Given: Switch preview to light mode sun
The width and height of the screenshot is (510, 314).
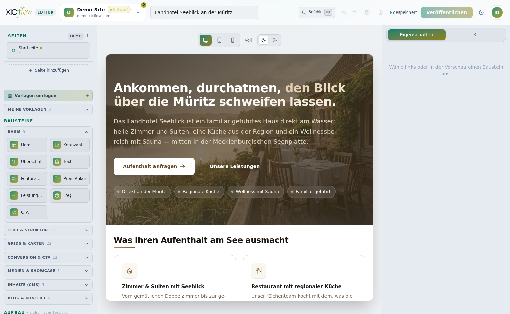Looking at the screenshot, I should (264, 40).
